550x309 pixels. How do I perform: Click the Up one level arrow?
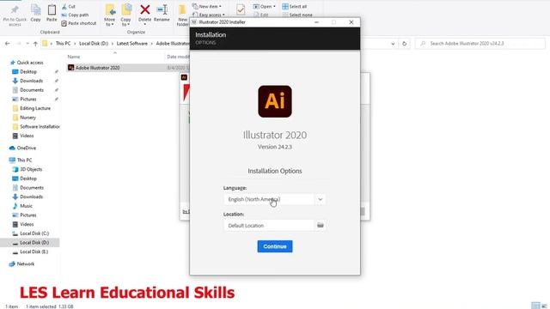35,44
